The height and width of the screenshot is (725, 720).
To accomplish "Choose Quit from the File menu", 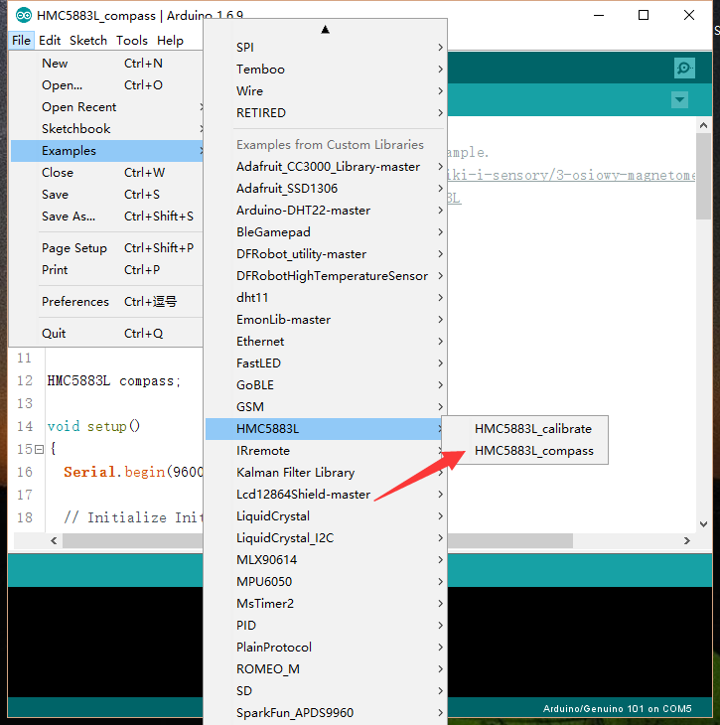I will pyautogui.click(x=107, y=334).
